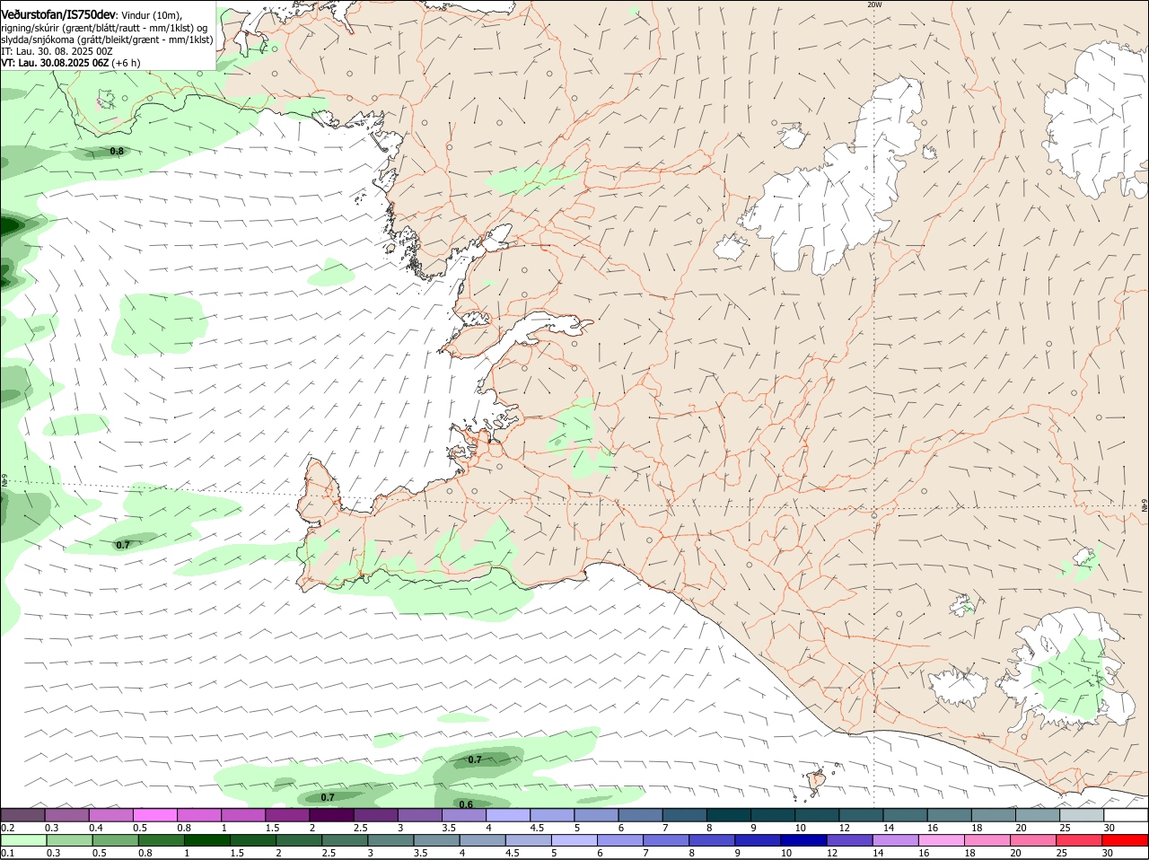Click the VT: Lau. 30.08.2025 06Z valid time line

click(70, 63)
